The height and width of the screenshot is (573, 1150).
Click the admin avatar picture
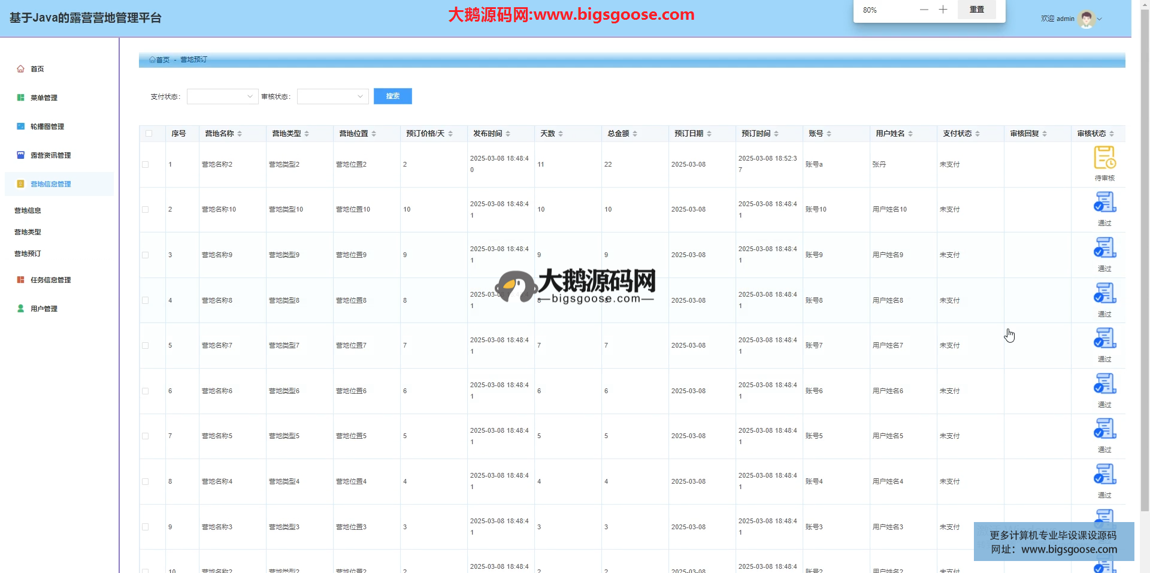(1086, 19)
